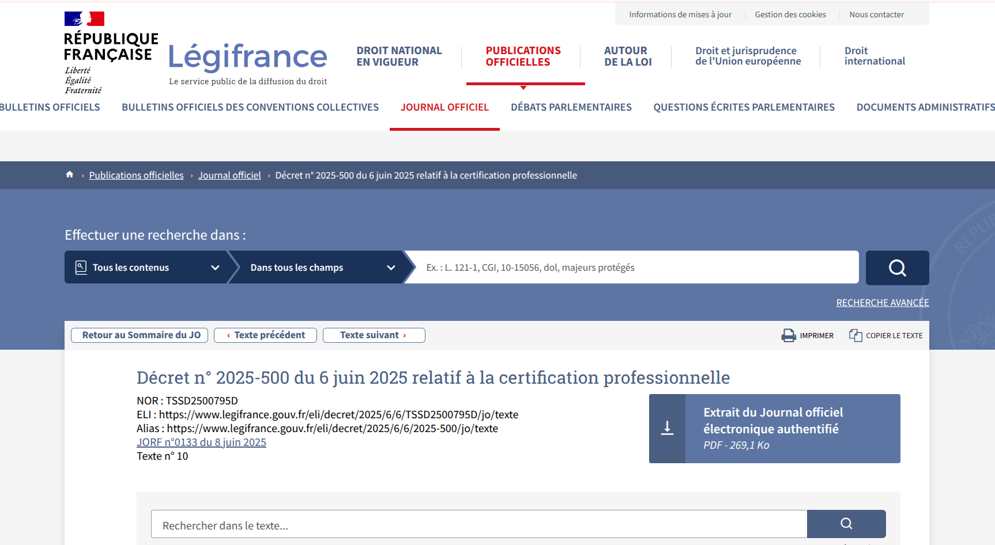The height and width of the screenshot is (545, 995).
Task: Open Droit international menu
Action: coord(875,56)
